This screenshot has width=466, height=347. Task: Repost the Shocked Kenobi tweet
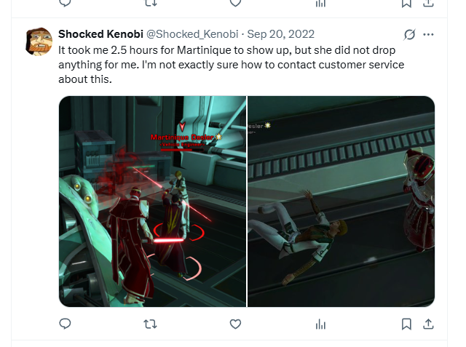[150, 324]
